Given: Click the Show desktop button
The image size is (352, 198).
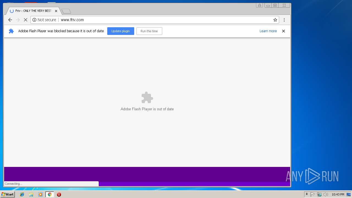Looking at the screenshot, I should (x=349, y=194).
